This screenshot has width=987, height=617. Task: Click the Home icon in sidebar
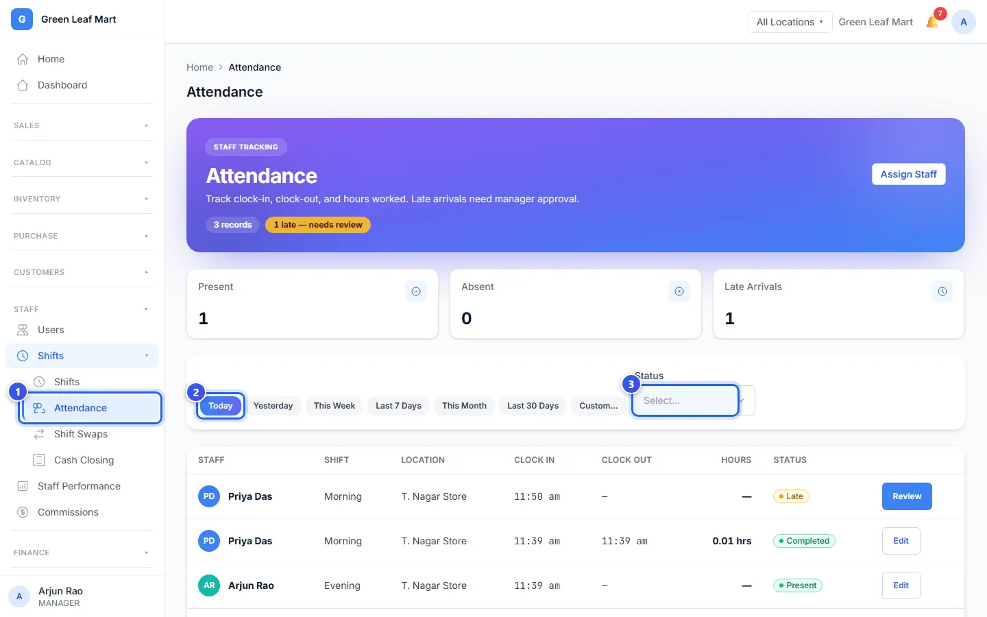[x=23, y=59]
